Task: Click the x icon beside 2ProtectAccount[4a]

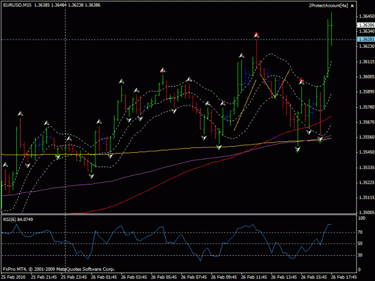Action: (352, 6)
